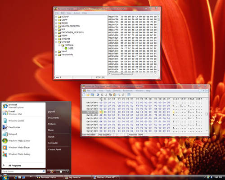This screenshot has height=180, width=225.
Task: Click Windows Mail icon in Start menu
Action: coord(5,113)
